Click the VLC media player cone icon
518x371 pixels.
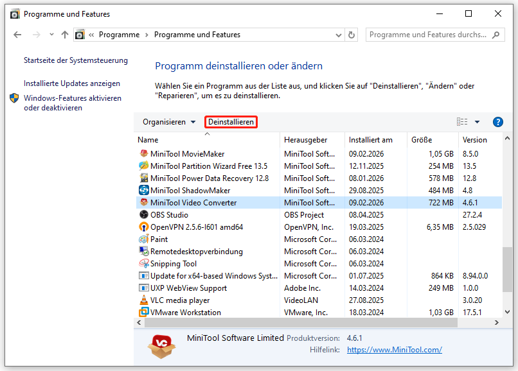(x=144, y=300)
